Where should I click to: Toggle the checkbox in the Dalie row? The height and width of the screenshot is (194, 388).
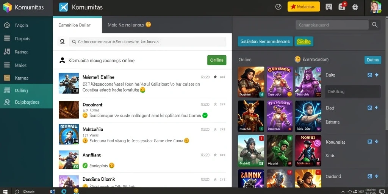click(370, 75)
